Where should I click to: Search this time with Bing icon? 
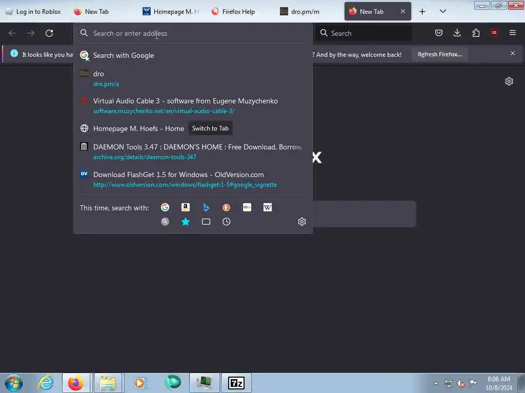(206, 208)
